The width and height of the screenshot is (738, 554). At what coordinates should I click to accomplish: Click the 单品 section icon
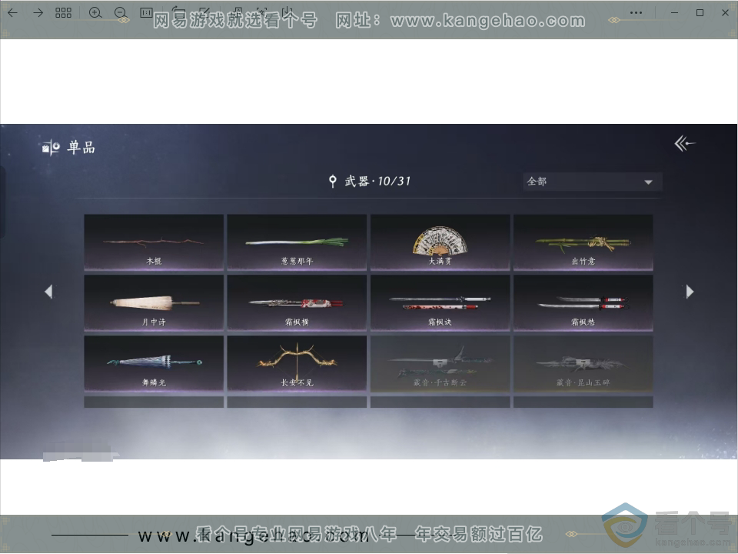51,148
